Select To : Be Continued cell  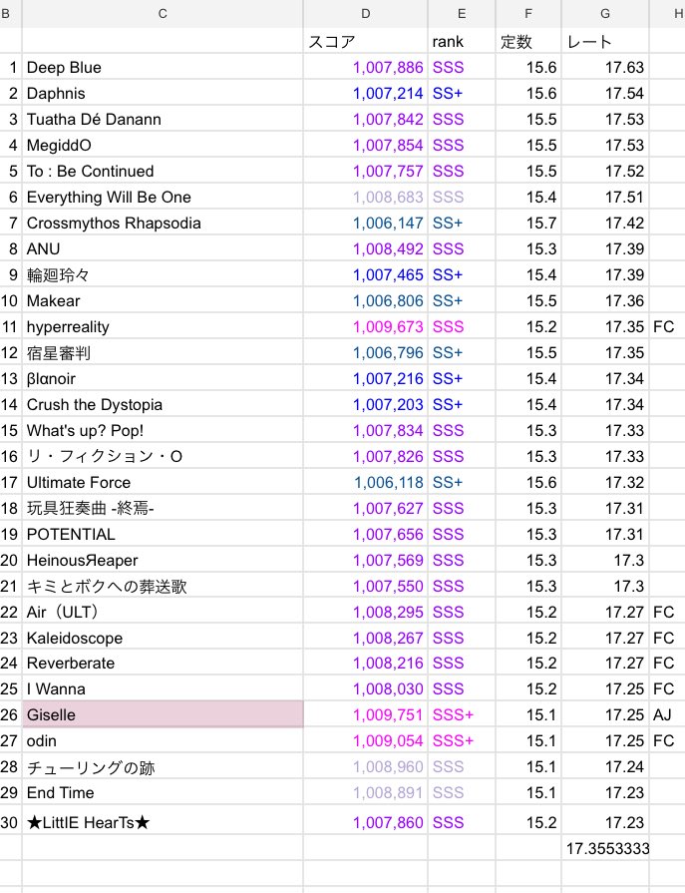pyautogui.click(x=163, y=171)
